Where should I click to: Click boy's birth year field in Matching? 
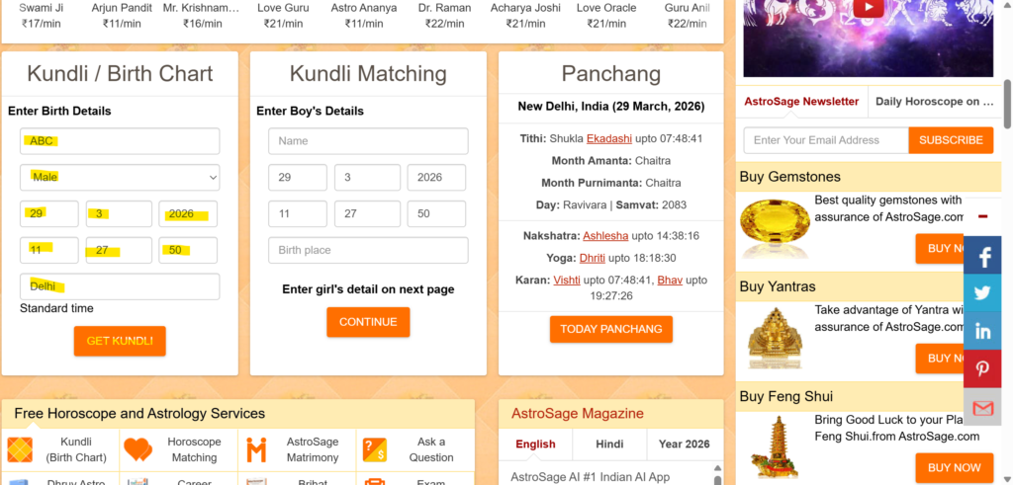tap(436, 178)
